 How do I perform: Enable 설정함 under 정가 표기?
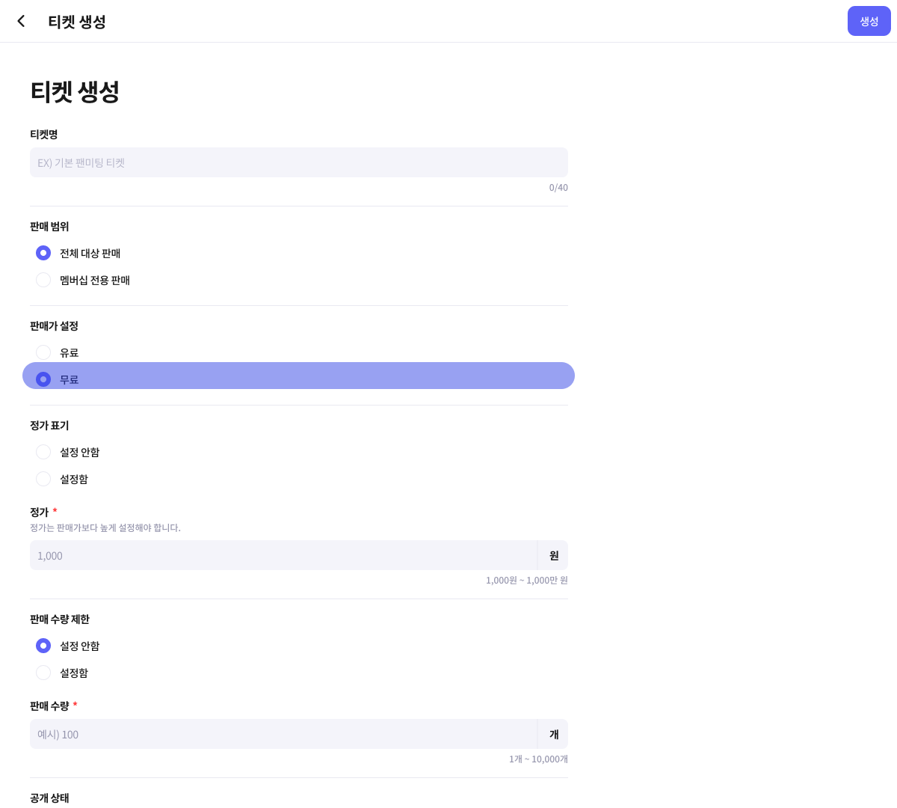tap(43, 479)
